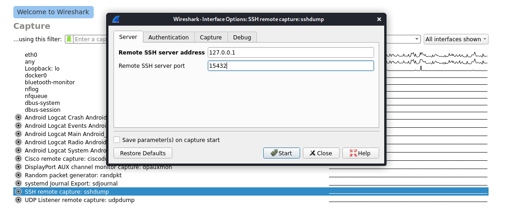Select the nfqueue interface
This screenshot has height=213, width=506.
pos(36,96)
